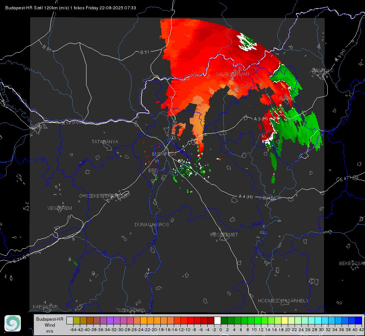365x336 pixels.
Task: Click the BEKESCSABA city label
Action: click(352, 263)
